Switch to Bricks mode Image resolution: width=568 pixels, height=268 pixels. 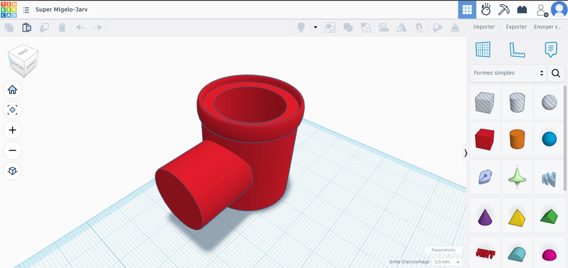[x=522, y=9]
